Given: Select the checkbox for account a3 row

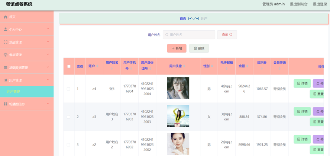Looking at the screenshot, I should 68,117.
